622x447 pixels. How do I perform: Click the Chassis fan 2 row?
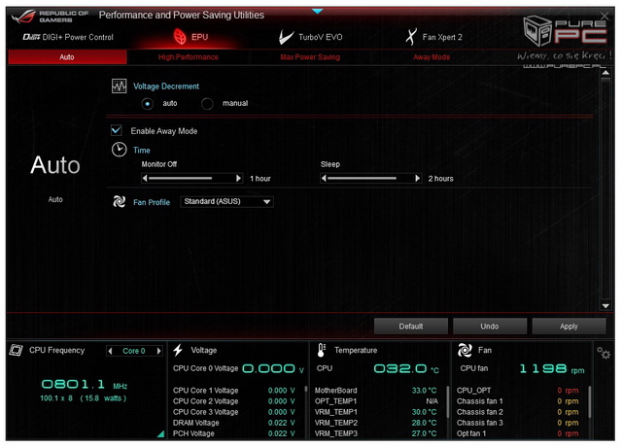point(518,412)
